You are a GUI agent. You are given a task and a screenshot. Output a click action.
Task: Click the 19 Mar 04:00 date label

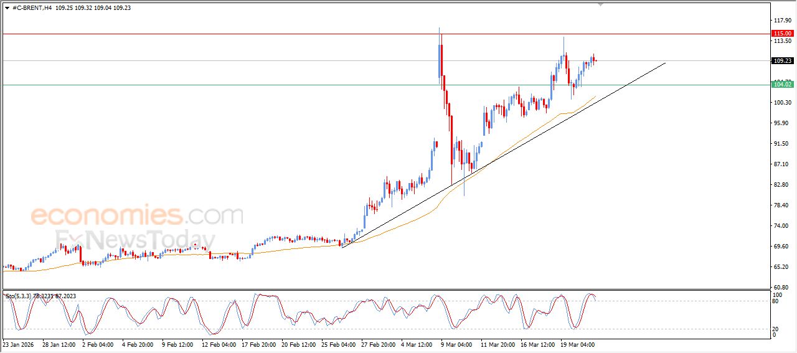(578, 344)
